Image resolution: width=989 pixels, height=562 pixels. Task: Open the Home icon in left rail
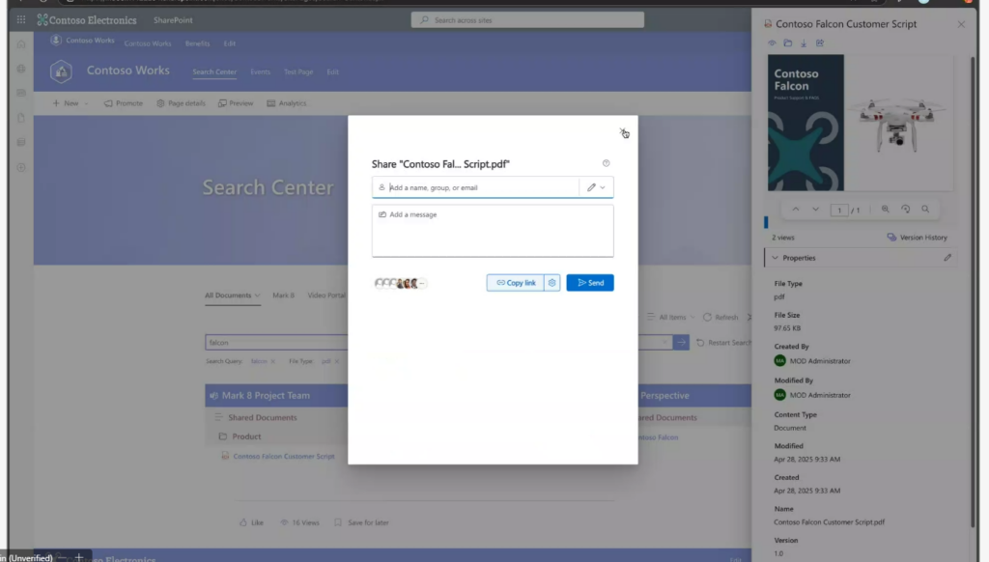[x=21, y=44]
